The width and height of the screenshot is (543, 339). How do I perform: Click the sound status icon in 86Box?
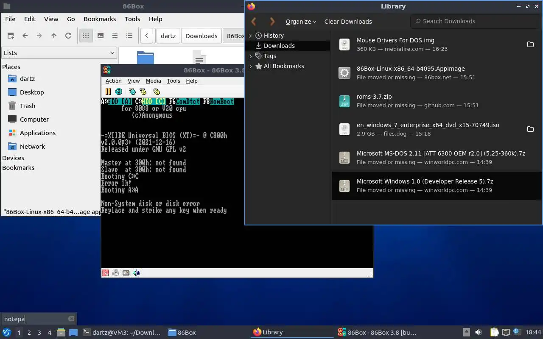(136, 273)
